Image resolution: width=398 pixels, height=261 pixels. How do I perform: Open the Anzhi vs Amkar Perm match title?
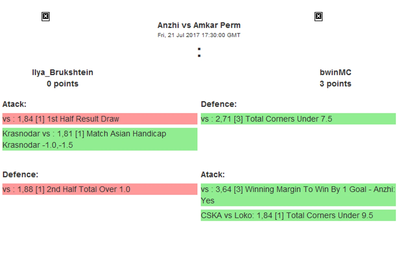199,25
